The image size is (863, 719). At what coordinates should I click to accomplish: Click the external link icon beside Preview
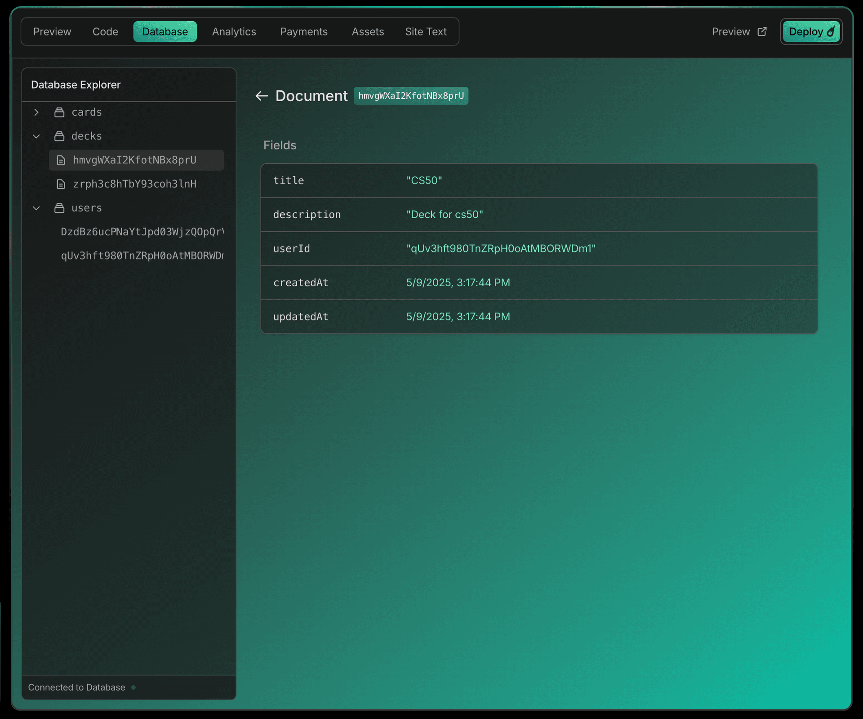762,31
